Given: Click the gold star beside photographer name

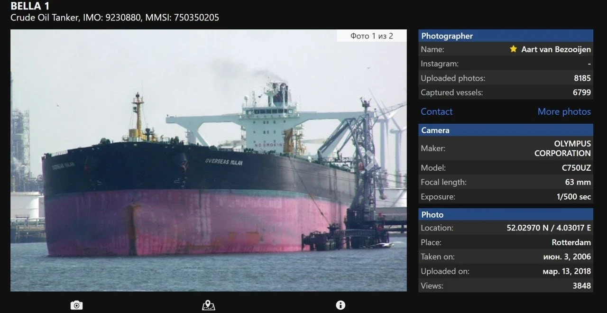Looking at the screenshot, I should tap(513, 49).
